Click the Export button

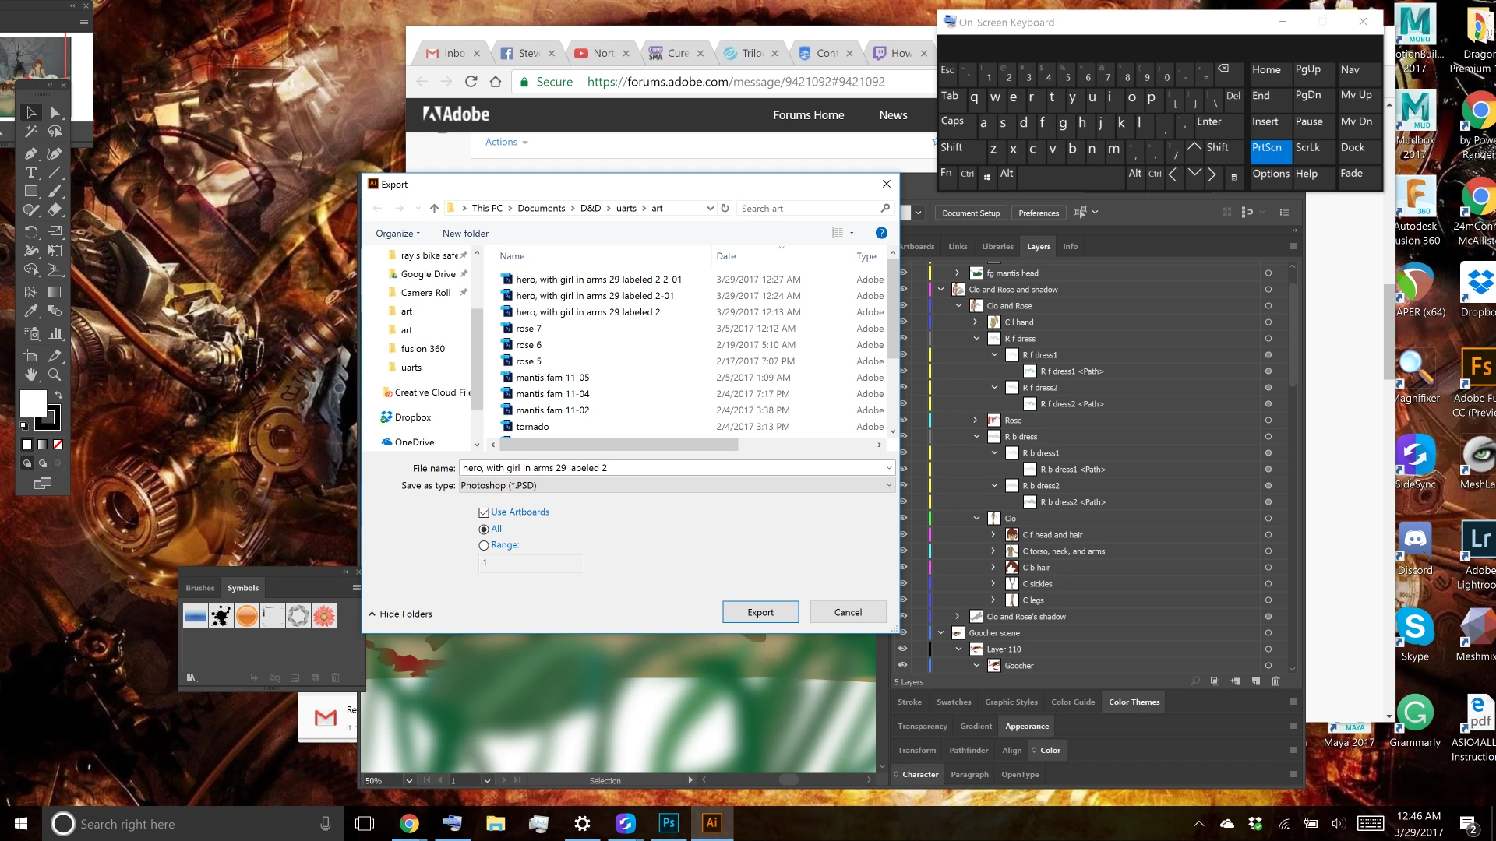tap(760, 612)
